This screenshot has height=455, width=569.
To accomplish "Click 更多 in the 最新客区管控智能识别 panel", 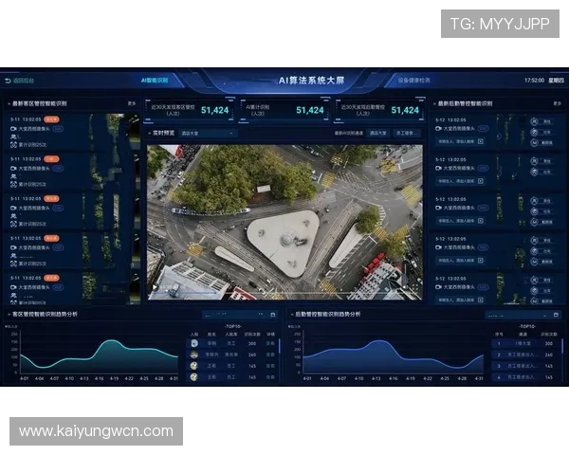I will tap(132, 103).
